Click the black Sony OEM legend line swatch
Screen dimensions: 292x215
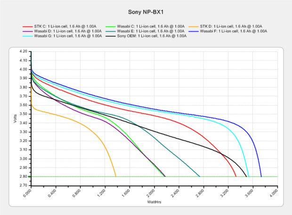point(111,36)
